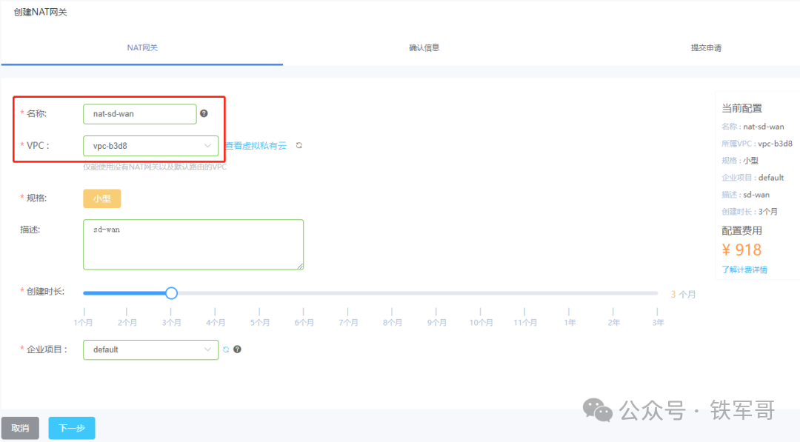Click the duration slider handle
Image resolution: width=800 pixels, height=442 pixels.
[171, 293]
